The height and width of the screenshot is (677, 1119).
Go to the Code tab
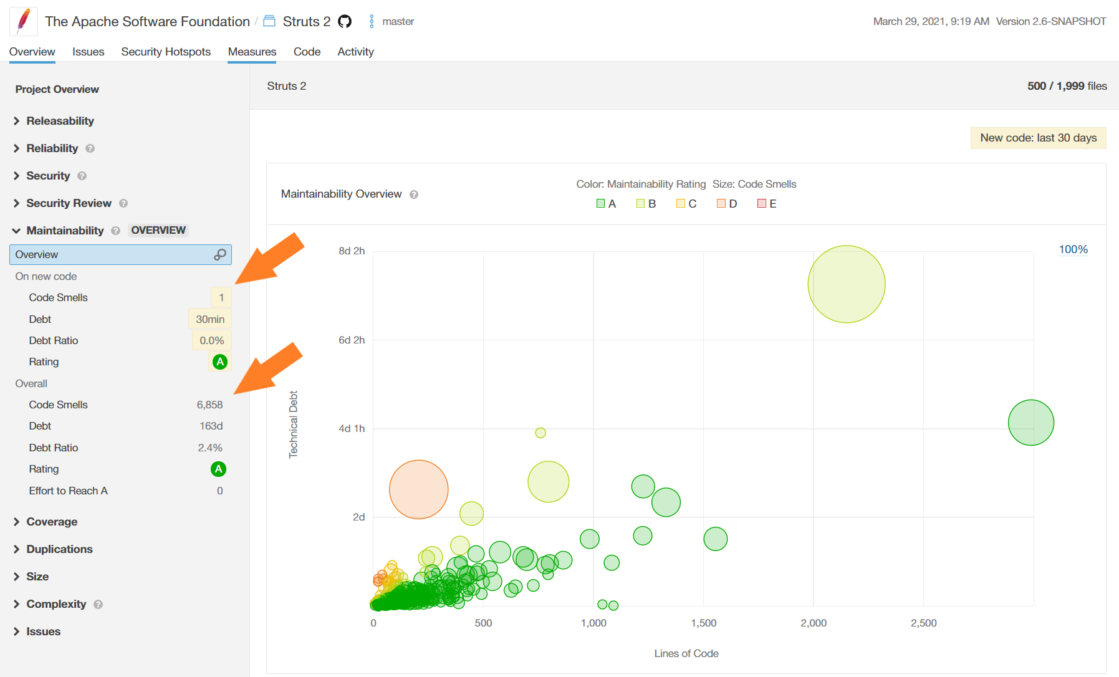pos(307,52)
